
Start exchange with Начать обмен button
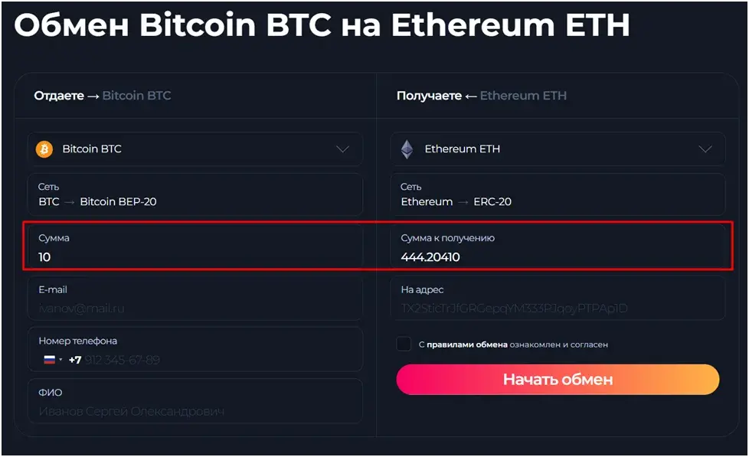pyautogui.click(x=558, y=380)
